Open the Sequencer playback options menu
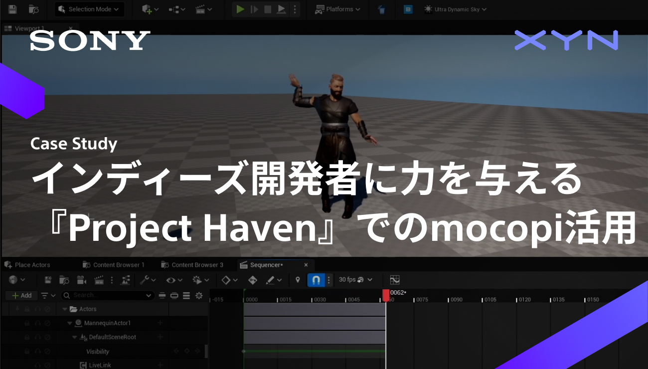The image size is (648, 369). [x=201, y=280]
